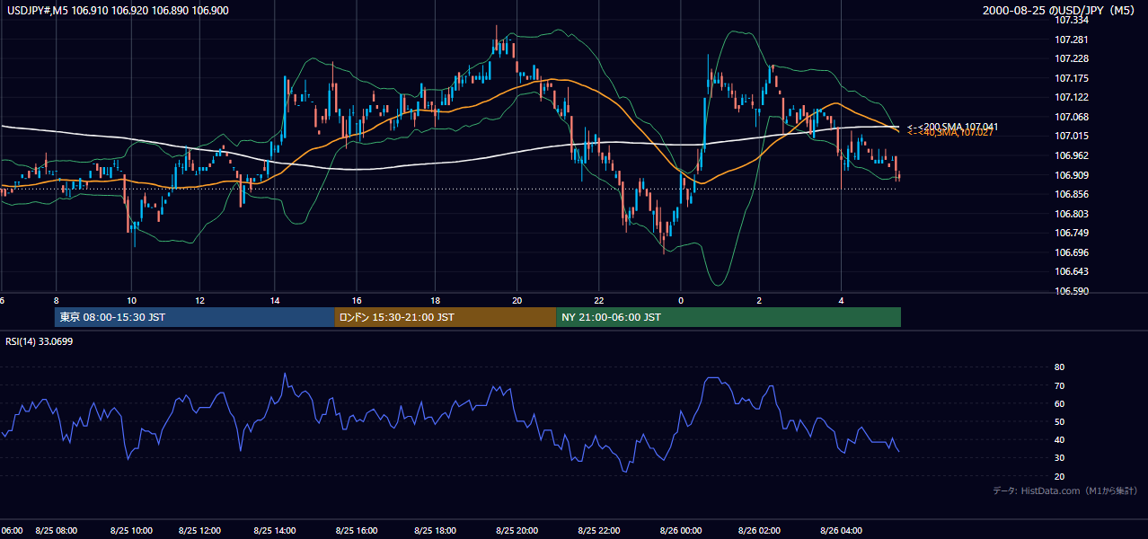Click the 40 SMA 107.027 line label
The image size is (1148, 539).
tap(950, 133)
